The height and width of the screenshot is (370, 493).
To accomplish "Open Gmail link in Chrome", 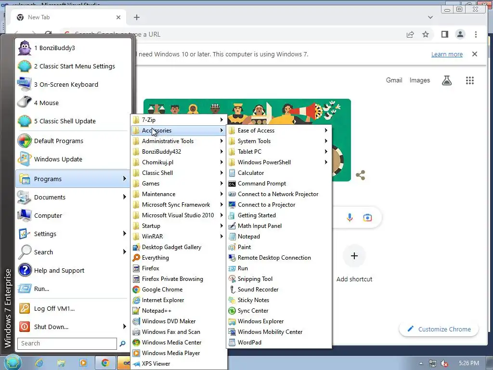I will point(394,80).
